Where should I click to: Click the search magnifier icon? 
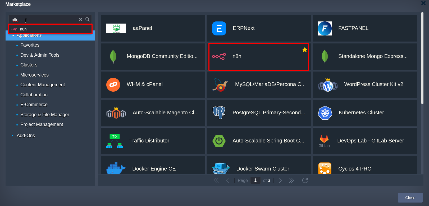[x=88, y=19]
